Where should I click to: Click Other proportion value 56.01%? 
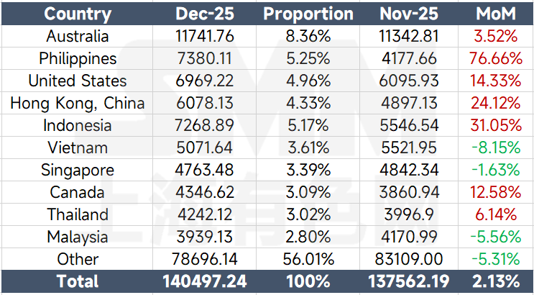pos(308,259)
